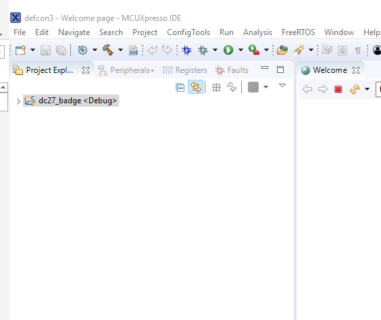This screenshot has width=381, height=320.
Task: Click the red Stop button in Welcome
Action: (x=338, y=89)
